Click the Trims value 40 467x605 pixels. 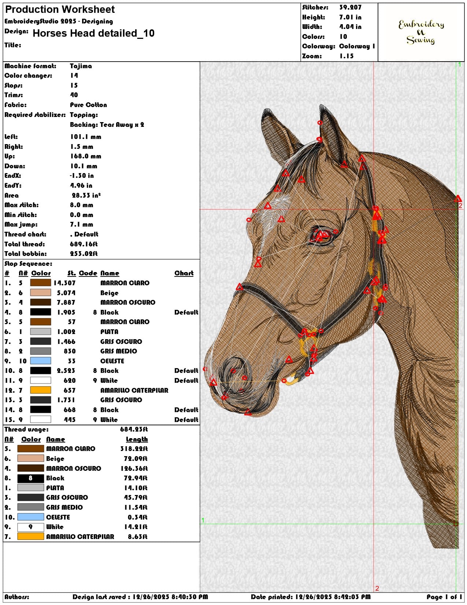pyautogui.click(x=74, y=95)
